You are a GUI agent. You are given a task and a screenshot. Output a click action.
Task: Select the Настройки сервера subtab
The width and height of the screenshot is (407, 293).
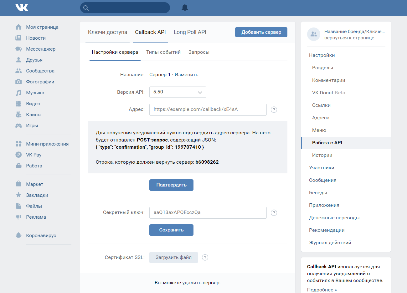(115, 52)
